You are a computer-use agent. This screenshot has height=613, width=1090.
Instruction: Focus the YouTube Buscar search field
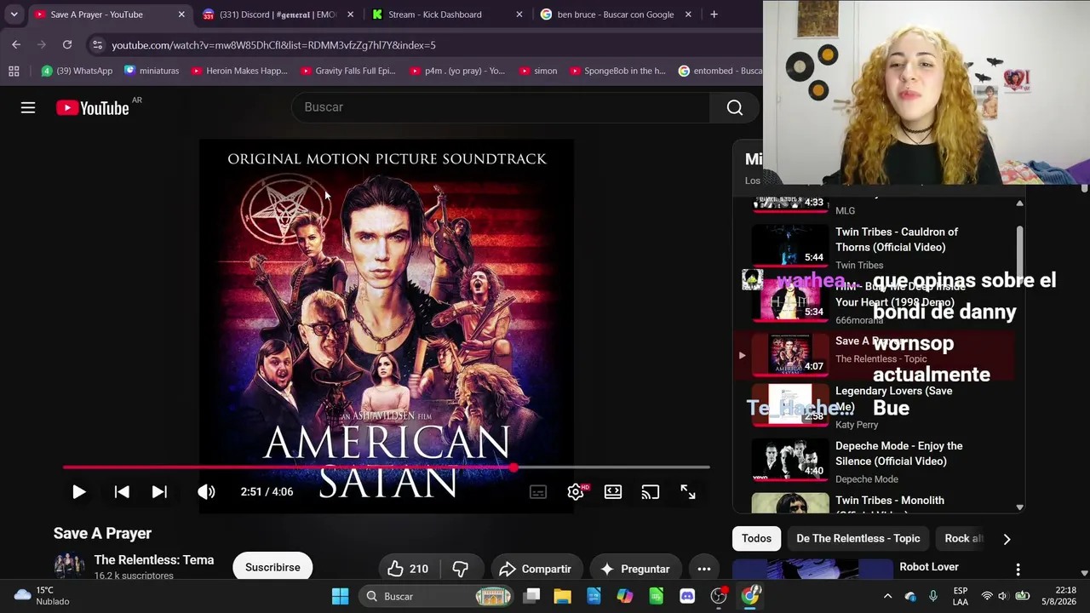click(x=501, y=107)
